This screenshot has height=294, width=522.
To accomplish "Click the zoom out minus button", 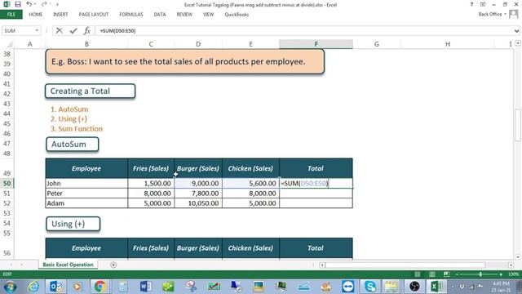I will click(x=457, y=274).
